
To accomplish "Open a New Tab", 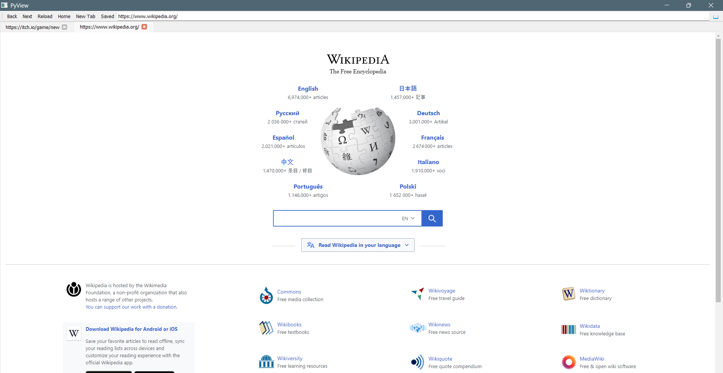I will (x=85, y=16).
